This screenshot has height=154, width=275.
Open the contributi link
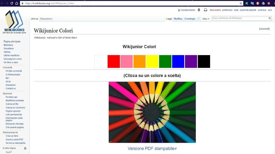tap(262, 10)
